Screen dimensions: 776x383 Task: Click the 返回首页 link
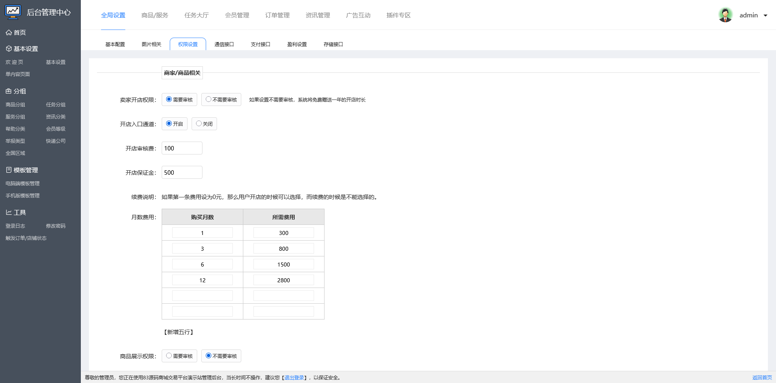coord(762,378)
